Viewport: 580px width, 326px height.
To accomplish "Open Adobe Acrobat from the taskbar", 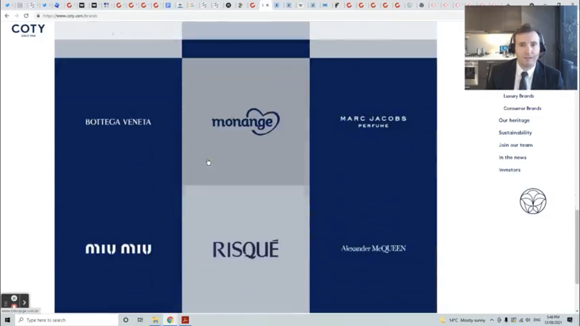I will click(x=185, y=320).
